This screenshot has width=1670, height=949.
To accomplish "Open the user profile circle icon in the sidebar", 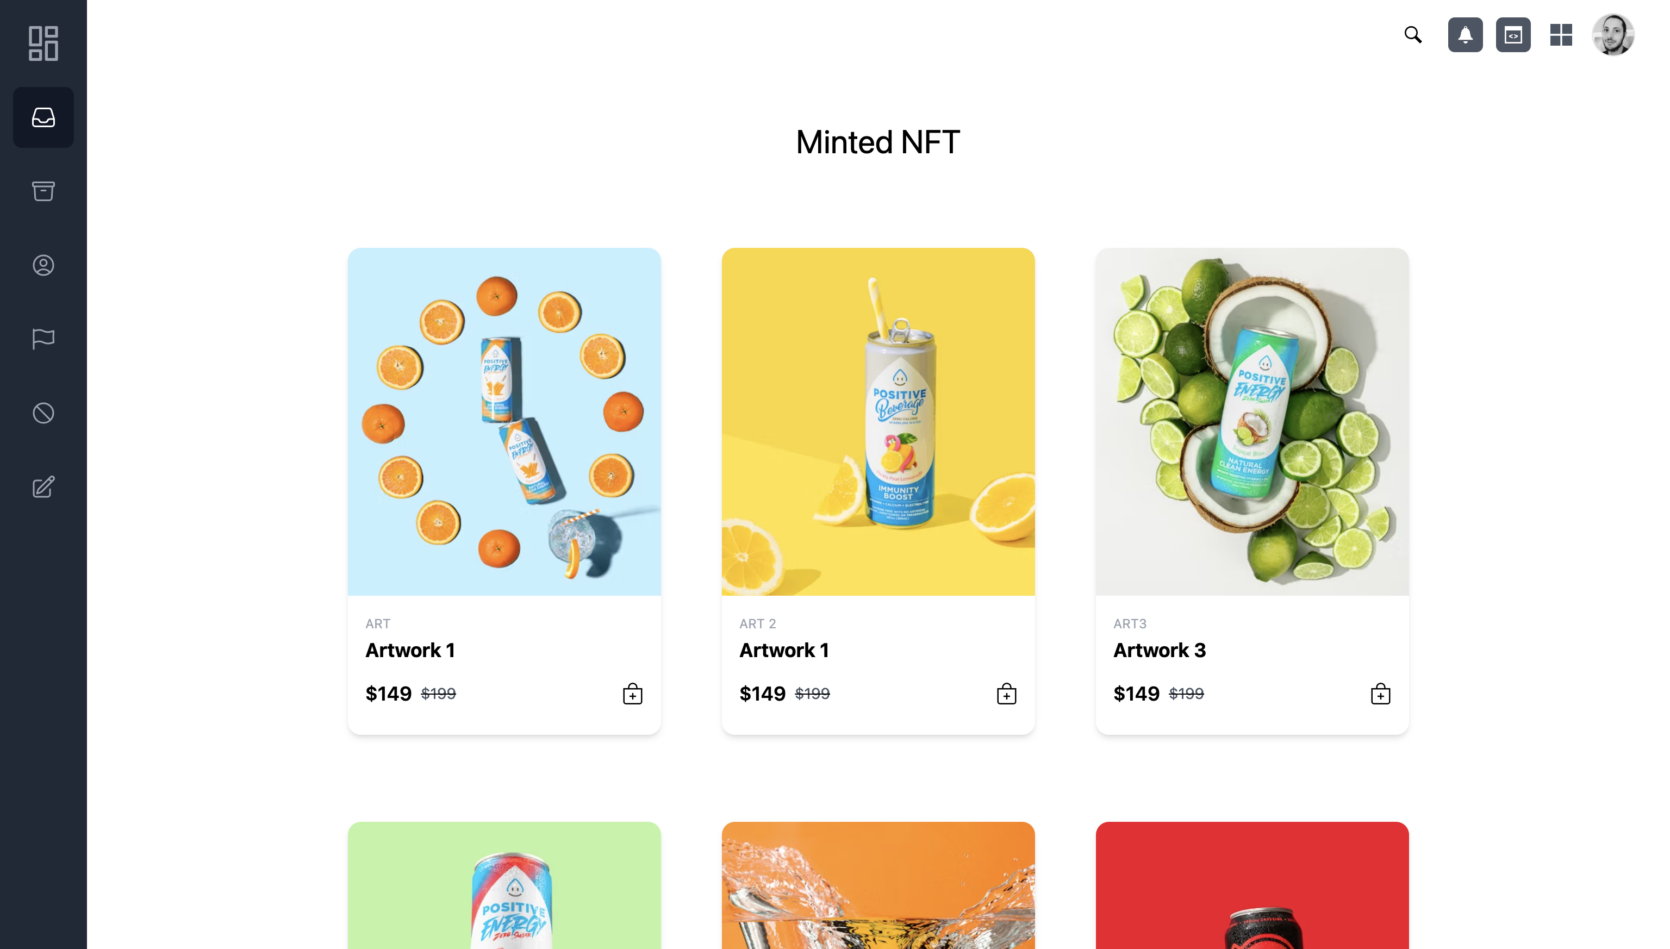I will [43, 265].
